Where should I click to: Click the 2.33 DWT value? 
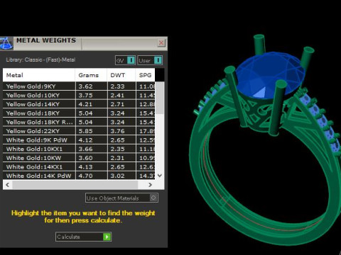(117, 86)
